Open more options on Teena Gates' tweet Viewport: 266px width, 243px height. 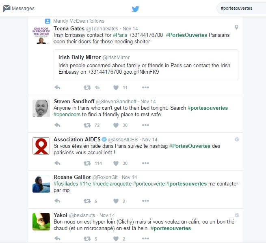[145, 87]
